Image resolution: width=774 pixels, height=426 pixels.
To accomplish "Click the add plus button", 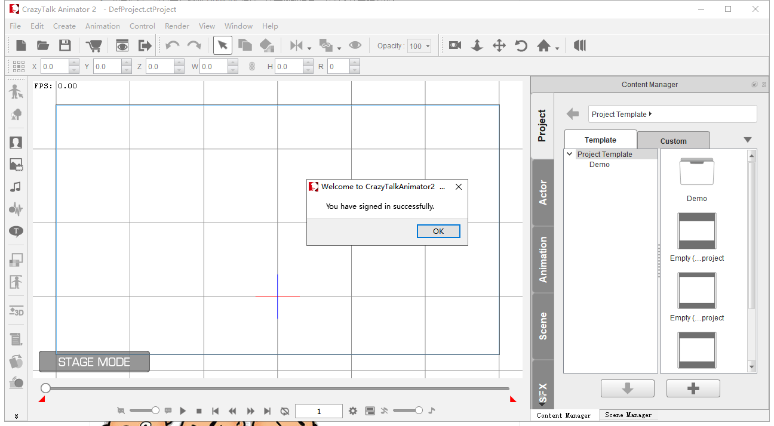I will click(693, 388).
